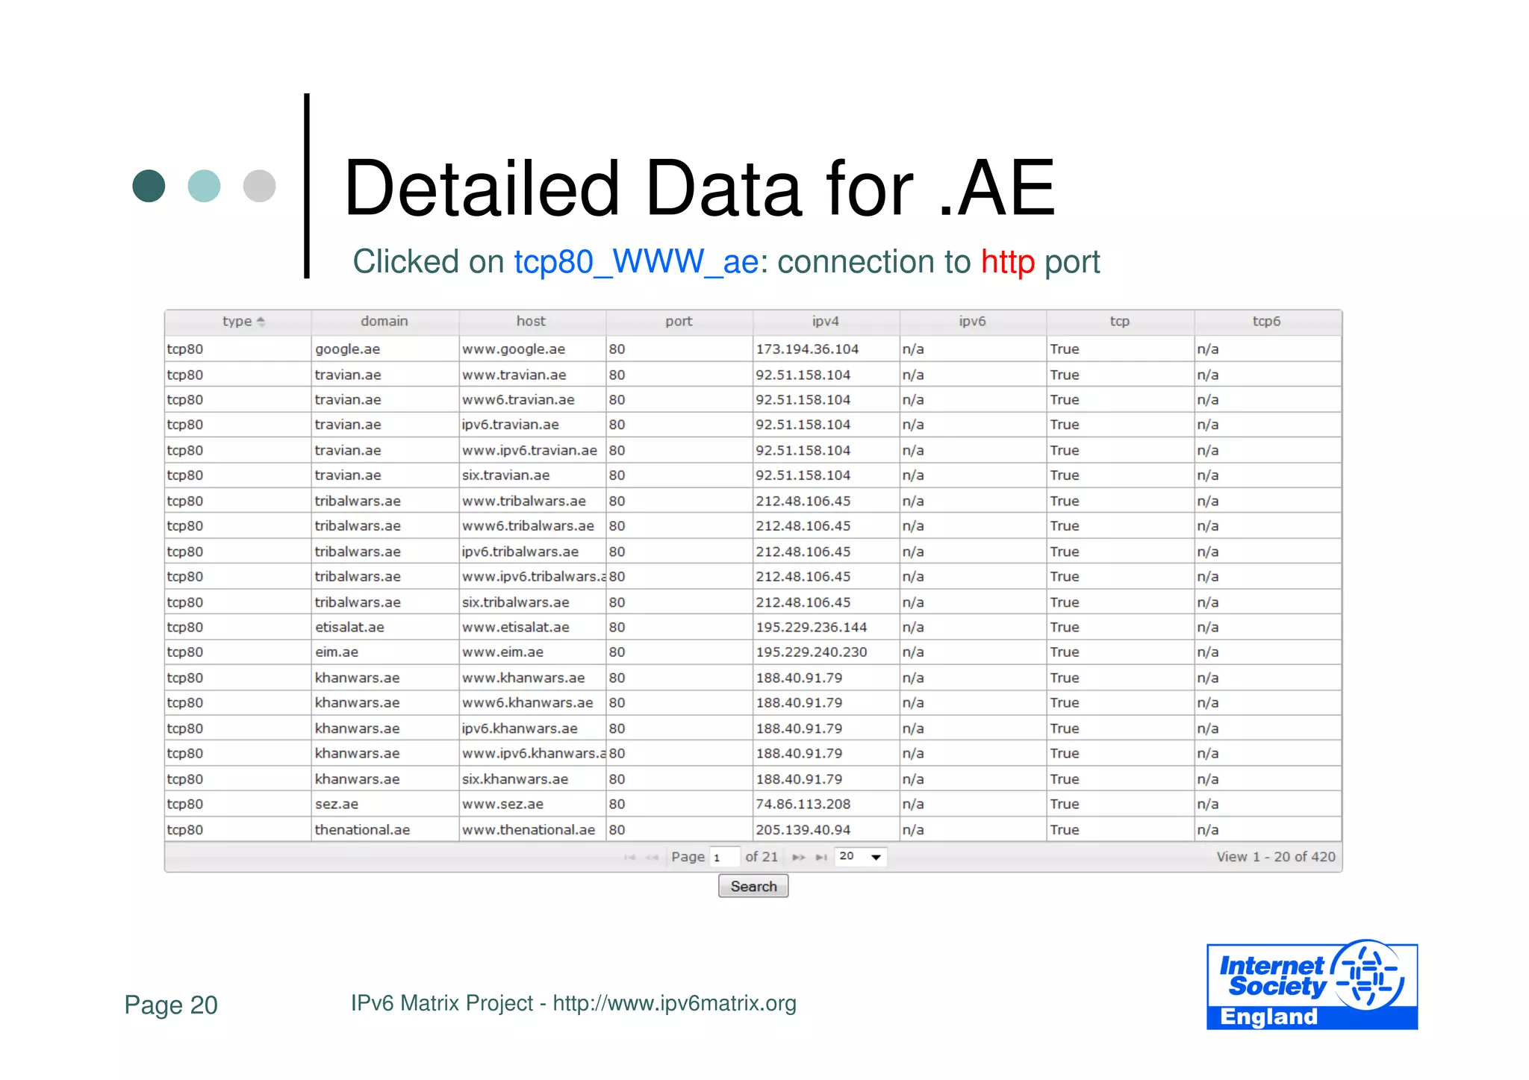Select the www6.khanwars.ae host cell
The image size is (1529, 1080).
(x=532, y=703)
